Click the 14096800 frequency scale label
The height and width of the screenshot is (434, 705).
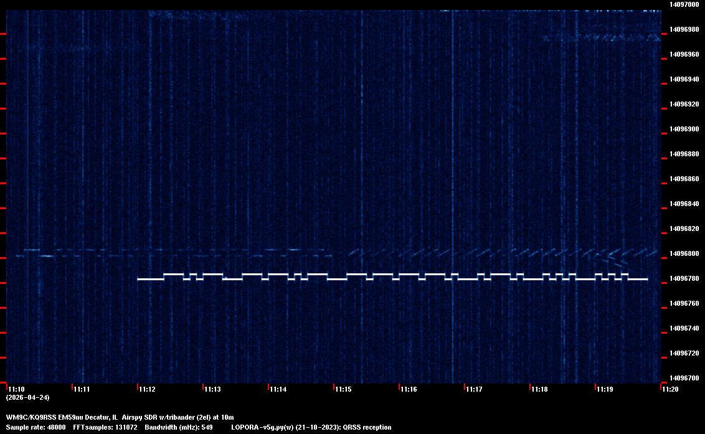coord(683,253)
